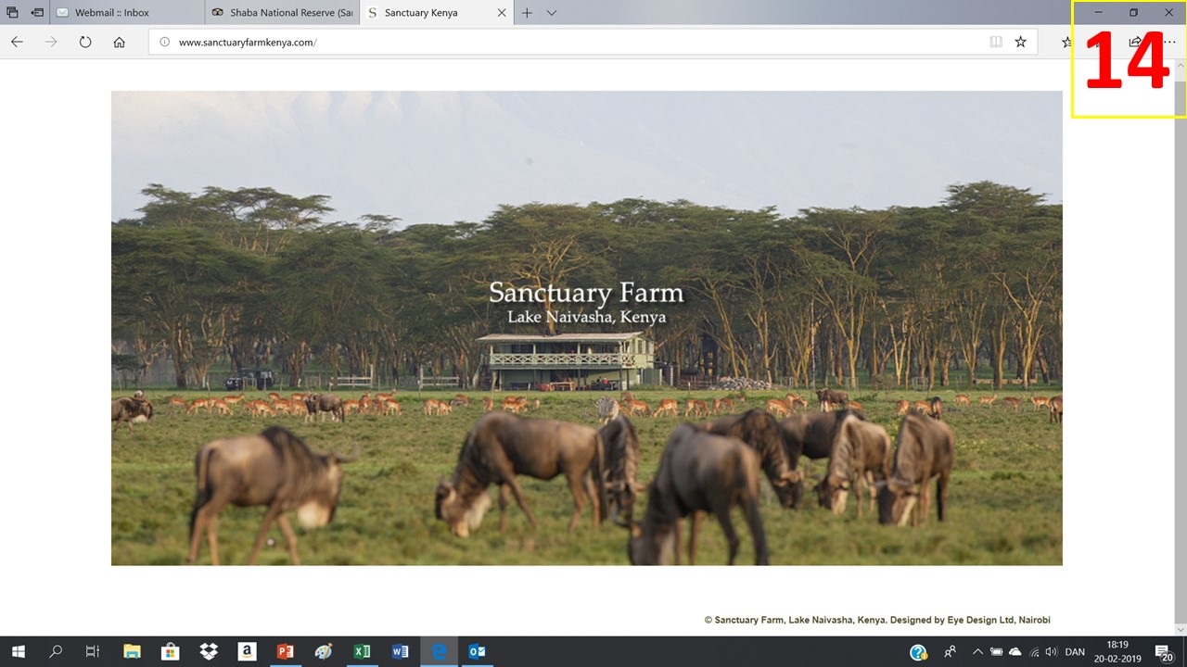Open the help question-mark tray icon
This screenshot has height=667, width=1187.
click(918, 652)
